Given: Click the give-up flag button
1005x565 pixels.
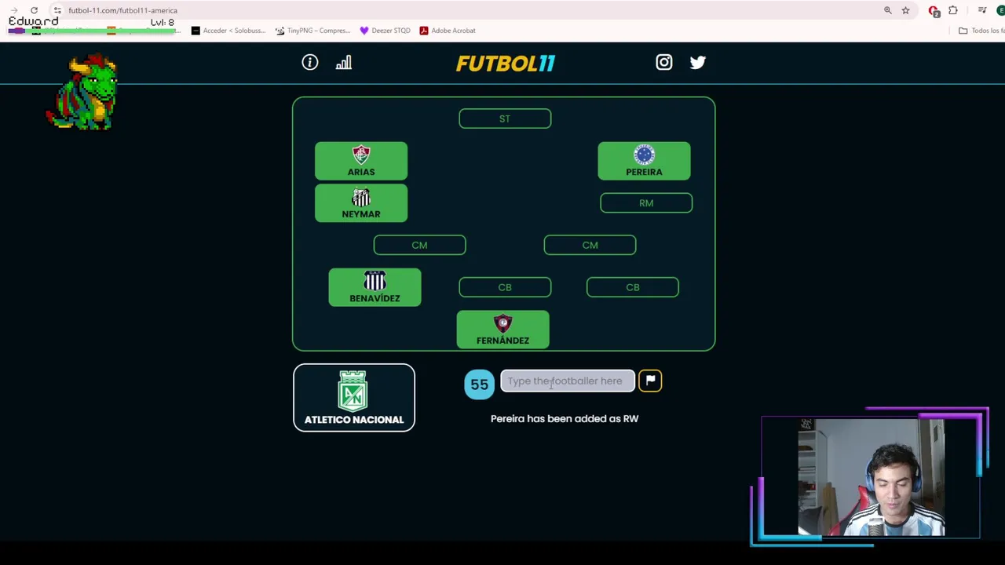Looking at the screenshot, I should (650, 381).
